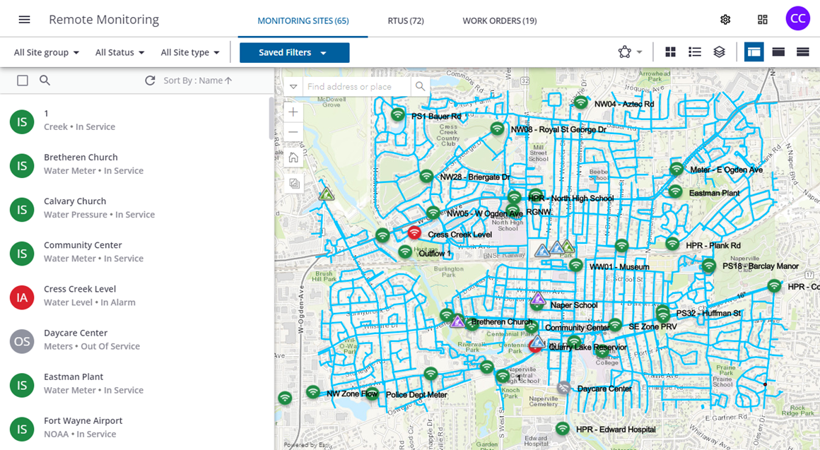Open the Work Orders (19) tab
The width and height of the screenshot is (820, 450).
tap(500, 21)
